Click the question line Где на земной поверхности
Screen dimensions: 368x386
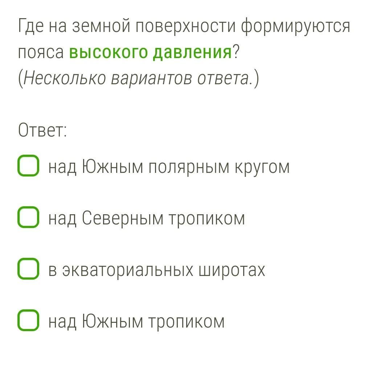[184, 27]
